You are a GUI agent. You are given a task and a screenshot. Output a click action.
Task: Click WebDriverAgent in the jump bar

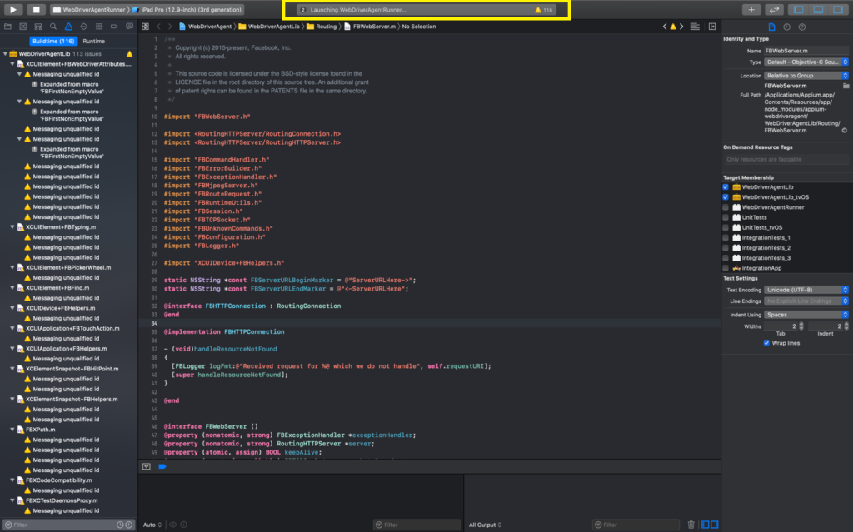tap(205, 27)
